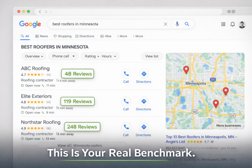Image resolution: width=252 pixels, height=168 pixels.
Task: Open the Elite Exteriors listing title
Action: coord(36,96)
